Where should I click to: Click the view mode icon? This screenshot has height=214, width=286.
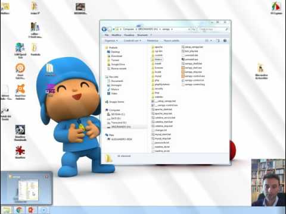[207, 40]
